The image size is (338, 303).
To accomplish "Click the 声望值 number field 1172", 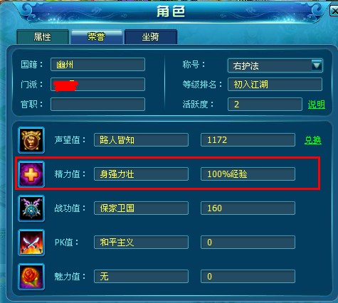I will pyautogui.click(x=248, y=140).
